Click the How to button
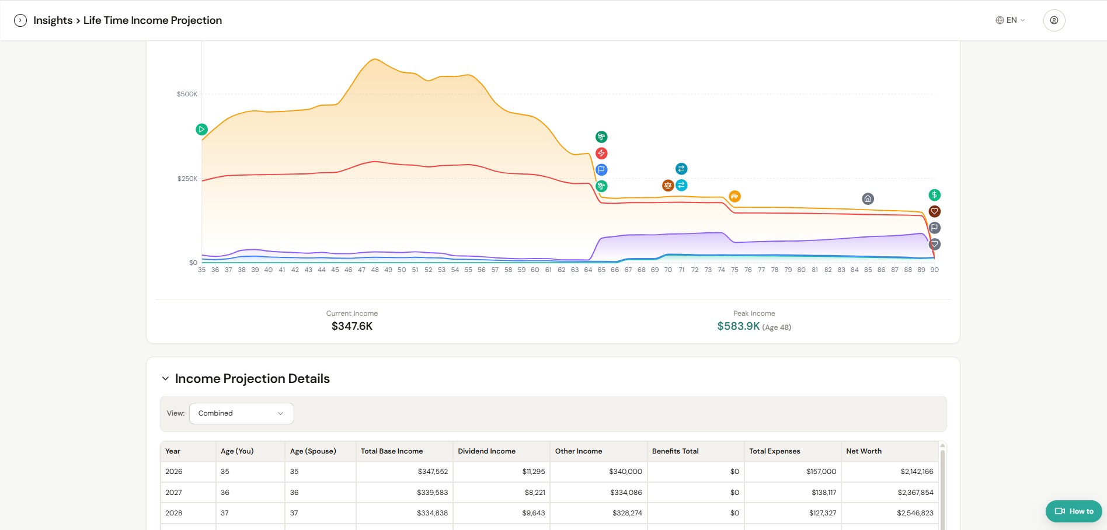1107x530 pixels. pyautogui.click(x=1074, y=511)
